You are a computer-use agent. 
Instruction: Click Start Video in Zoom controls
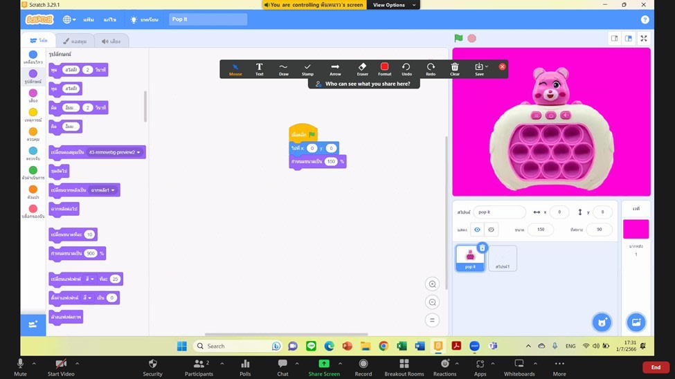pyautogui.click(x=61, y=367)
